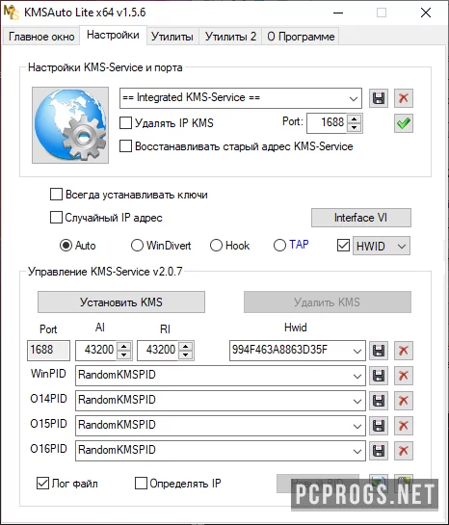Image resolution: width=449 pixels, height=525 pixels.
Task: Click the globe and gear image
Action: point(70,125)
